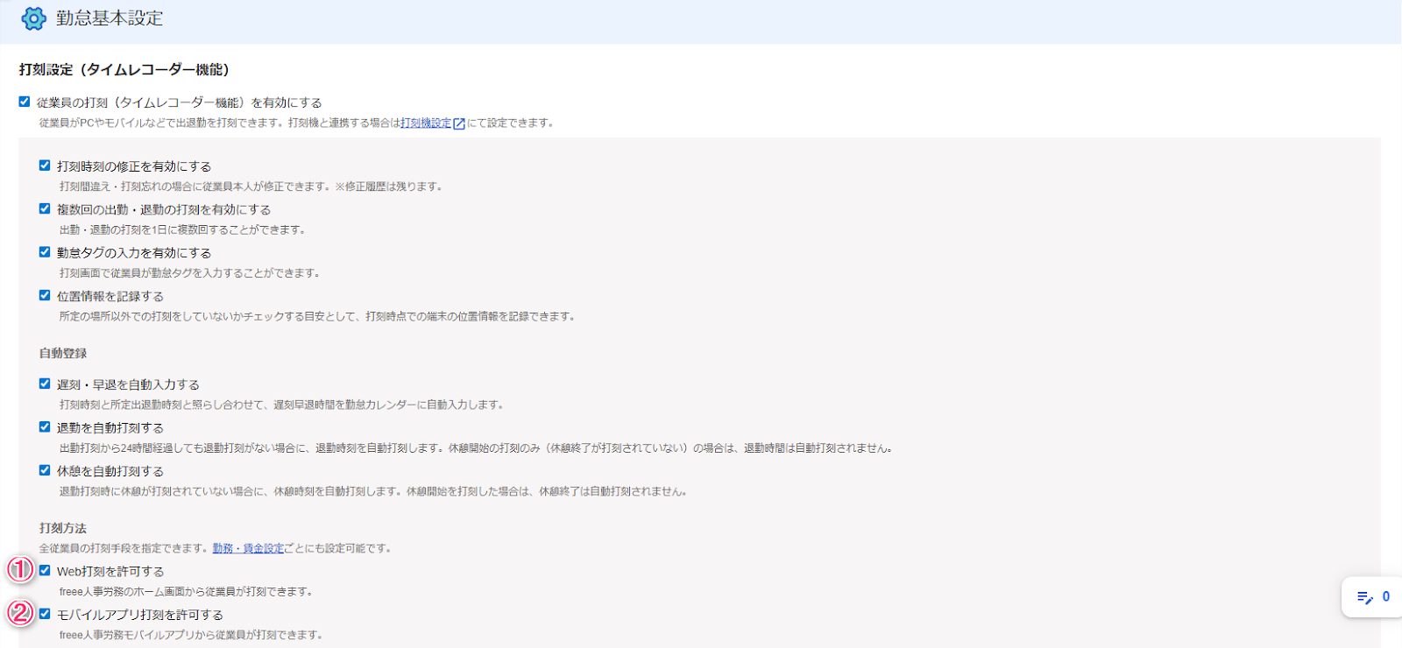Click description starting 打刻間違え・打刻忘れの場合
Image resolution: width=1402 pixels, height=648 pixels.
click(x=251, y=187)
